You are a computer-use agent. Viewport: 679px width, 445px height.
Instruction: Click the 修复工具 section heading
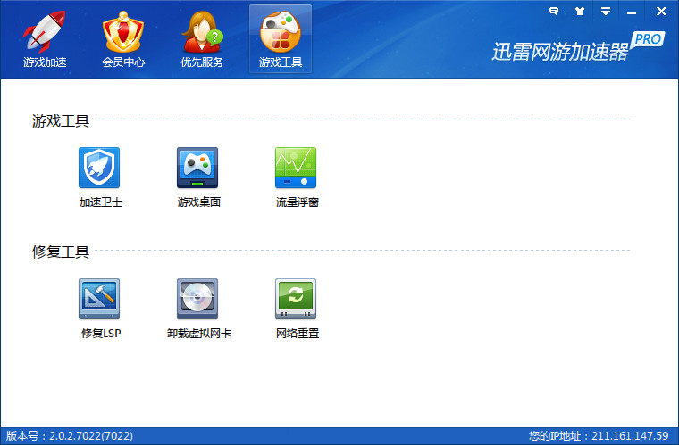[60, 251]
